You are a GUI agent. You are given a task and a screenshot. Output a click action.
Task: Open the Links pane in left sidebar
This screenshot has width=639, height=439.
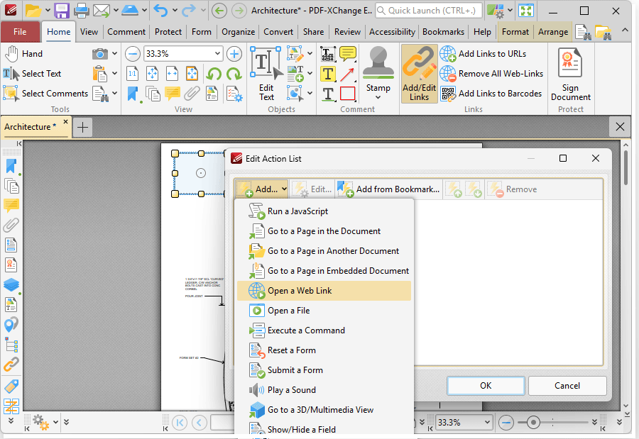pyautogui.click(x=11, y=365)
